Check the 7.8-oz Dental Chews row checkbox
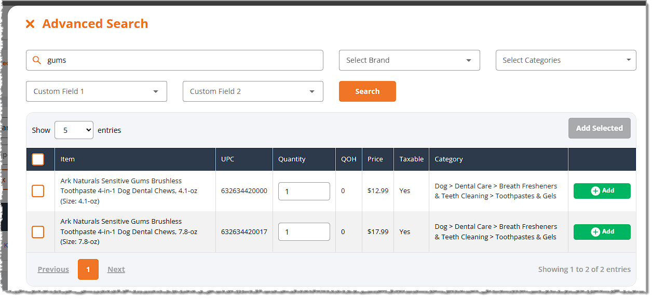The image size is (652, 300). pyautogui.click(x=38, y=231)
